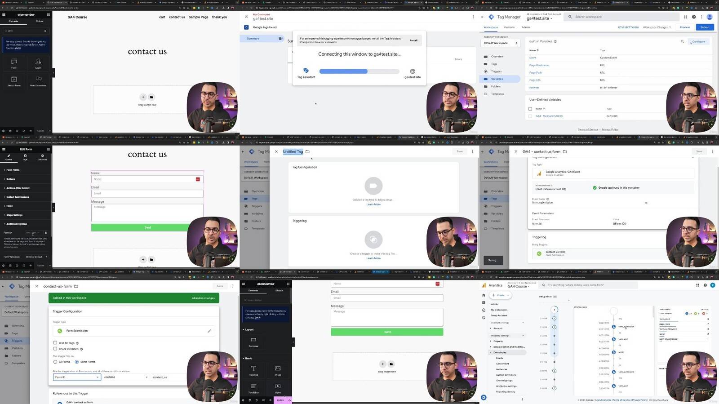
Task: Click the pencil edit icon for Form Submission trigger
Action: click(209, 331)
